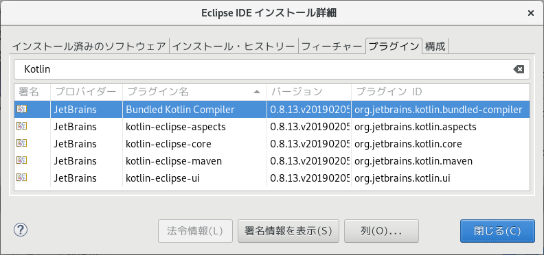Open help with the question mark icon
The width and height of the screenshot is (544, 255).
(x=21, y=230)
